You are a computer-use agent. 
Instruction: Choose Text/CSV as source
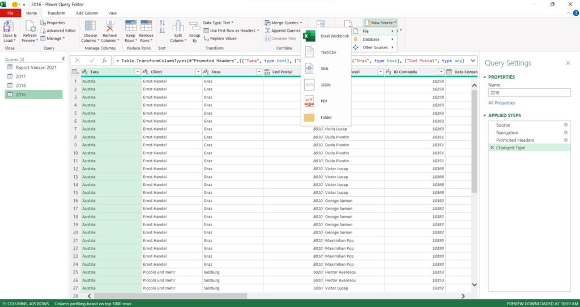326,53
